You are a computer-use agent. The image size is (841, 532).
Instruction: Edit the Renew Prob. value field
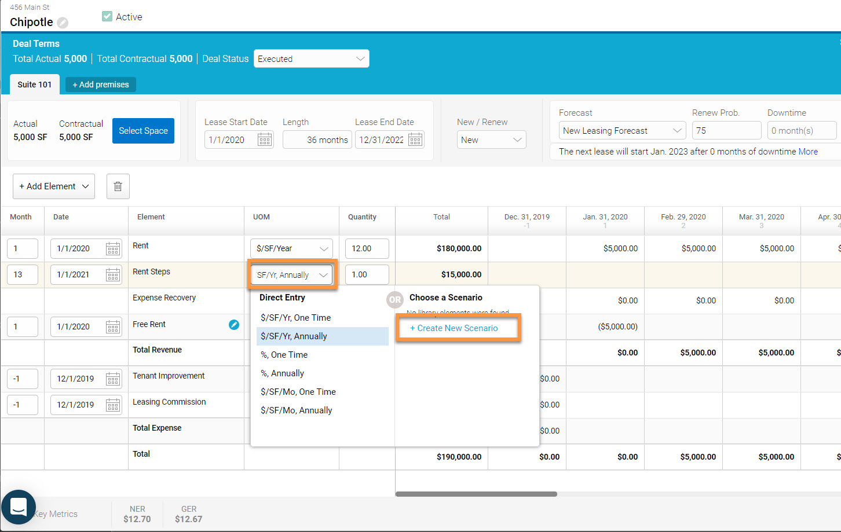coord(726,130)
